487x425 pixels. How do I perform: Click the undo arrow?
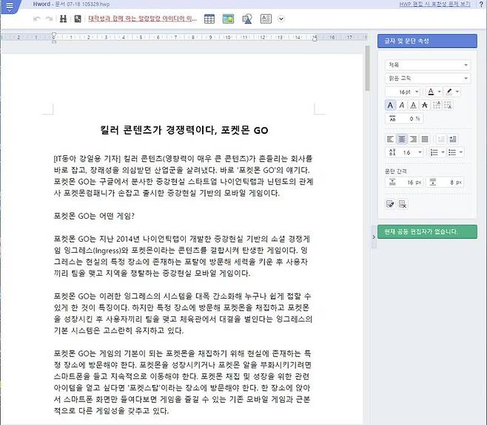pyautogui.click(x=37, y=19)
